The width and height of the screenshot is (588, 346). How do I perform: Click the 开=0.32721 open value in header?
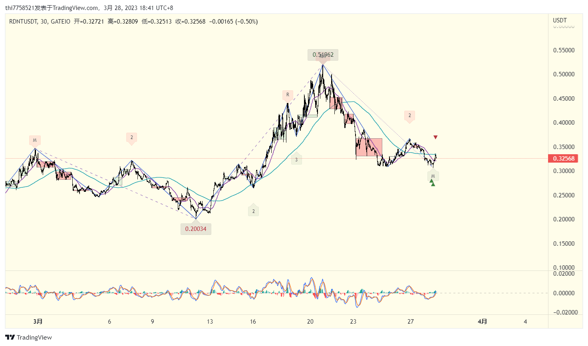[x=89, y=22]
